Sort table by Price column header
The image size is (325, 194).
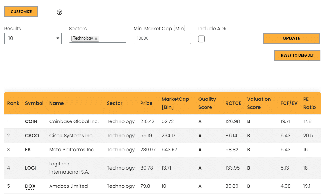[146, 103]
